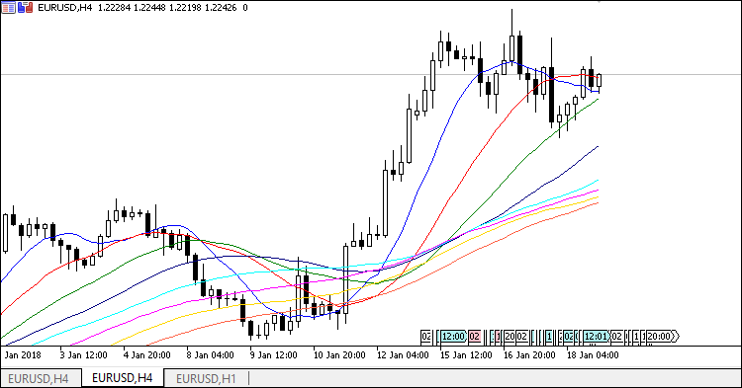Click the 1.22284 open price value
The image size is (742, 388).
[114, 8]
